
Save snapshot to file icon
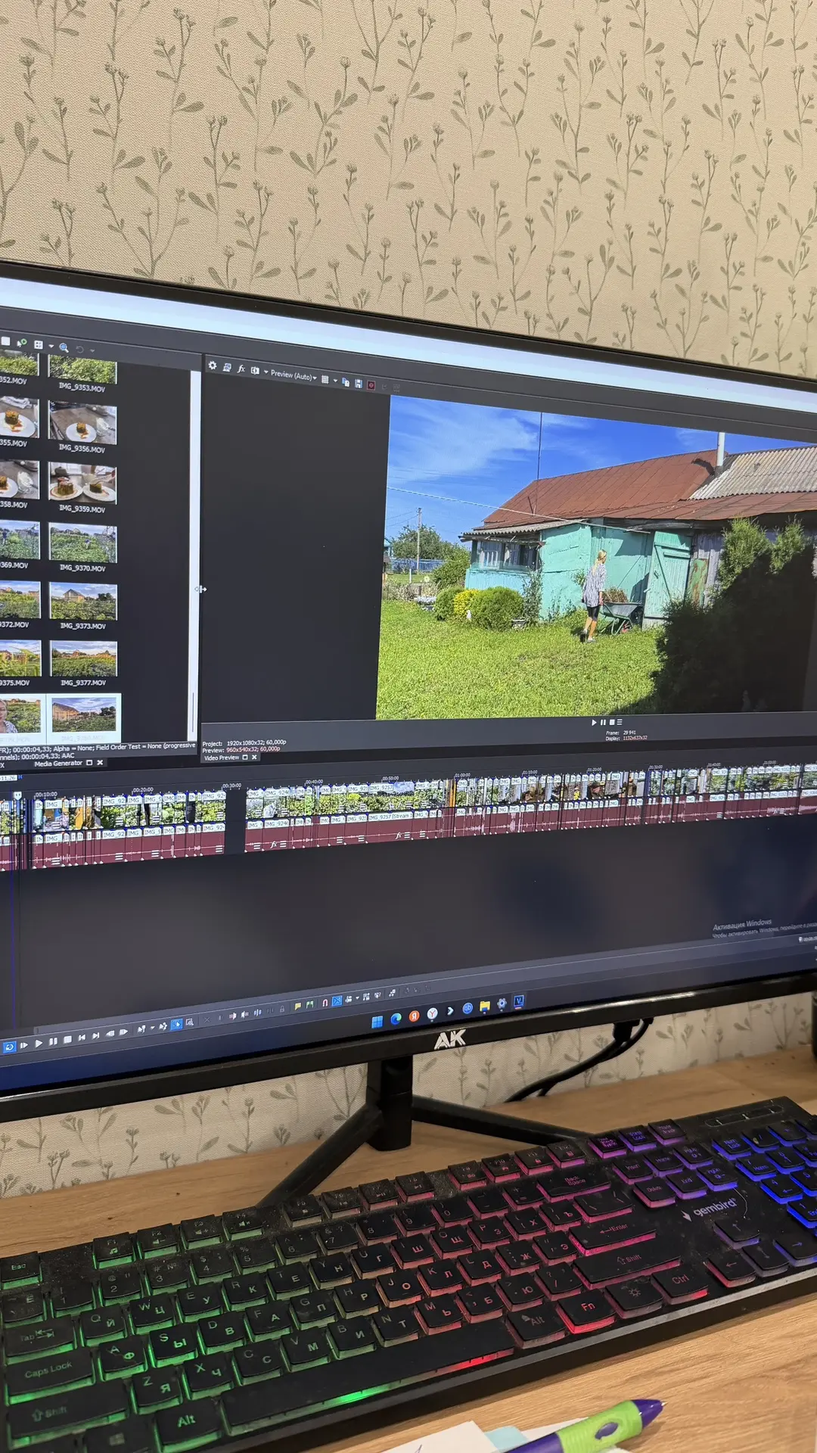point(359,384)
